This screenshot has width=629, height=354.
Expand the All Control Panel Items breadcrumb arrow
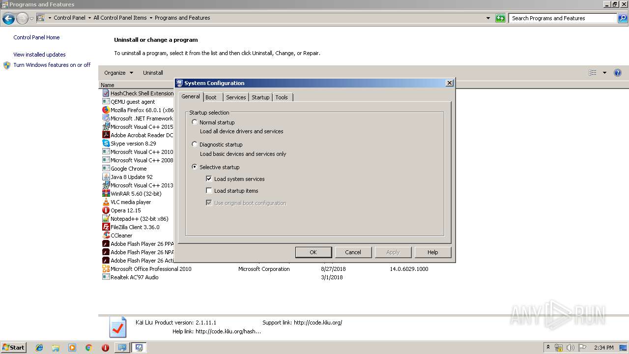point(151,18)
